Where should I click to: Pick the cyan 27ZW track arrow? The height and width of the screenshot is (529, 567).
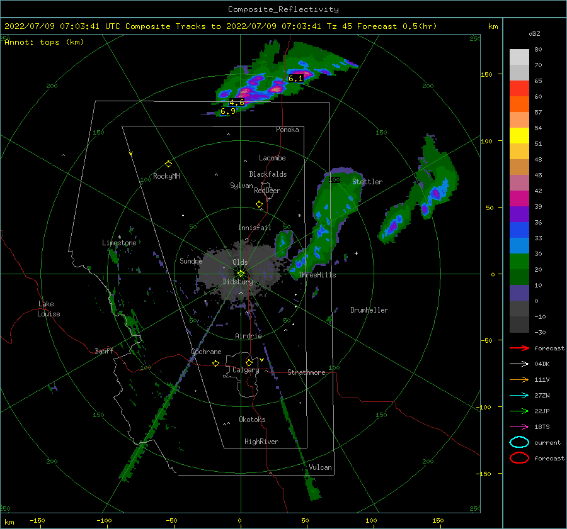click(x=519, y=396)
